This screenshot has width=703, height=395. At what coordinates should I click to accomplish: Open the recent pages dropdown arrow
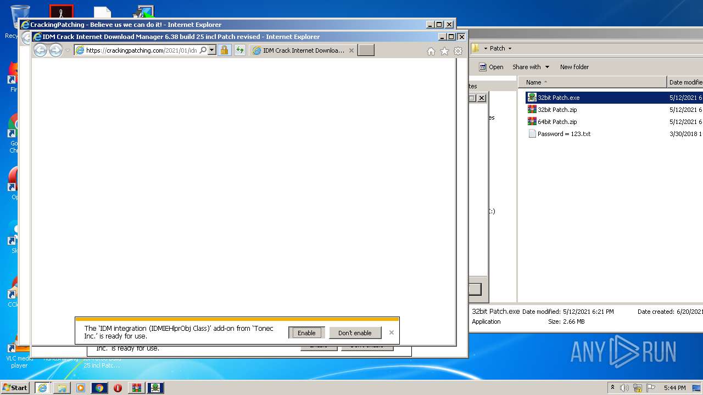tap(68, 50)
